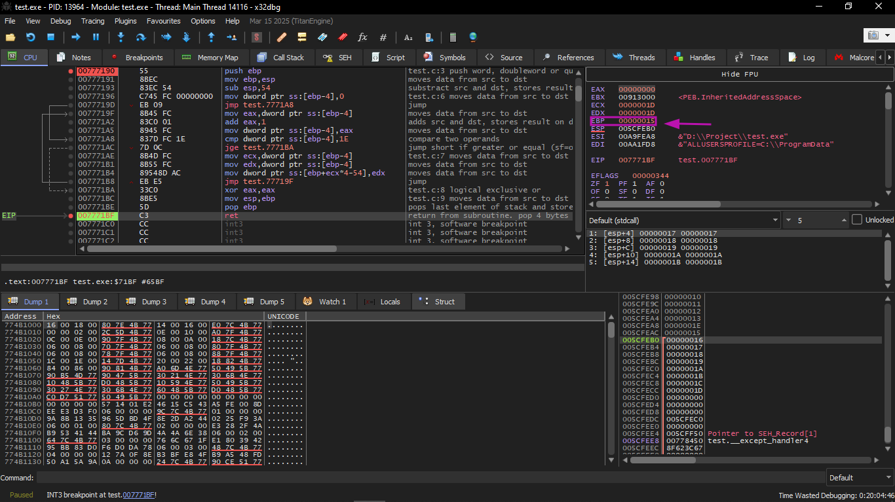Open the calculator tool icon
Viewport: 895px width, 502px height.
click(452, 37)
